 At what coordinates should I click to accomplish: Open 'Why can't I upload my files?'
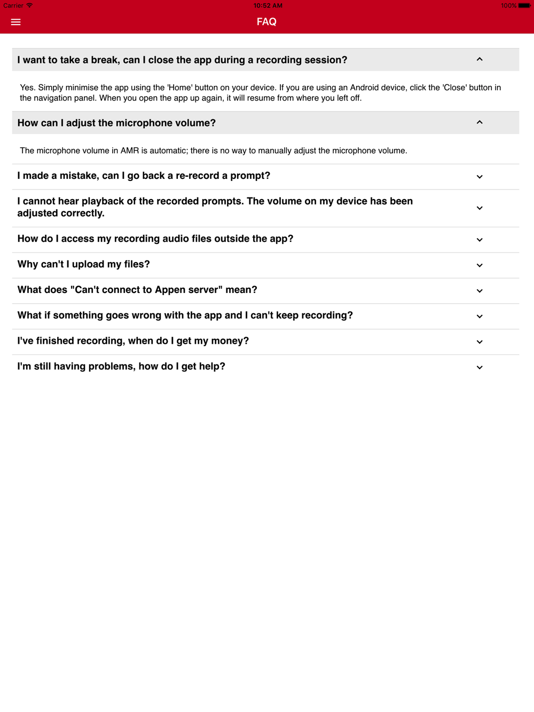(x=265, y=265)
